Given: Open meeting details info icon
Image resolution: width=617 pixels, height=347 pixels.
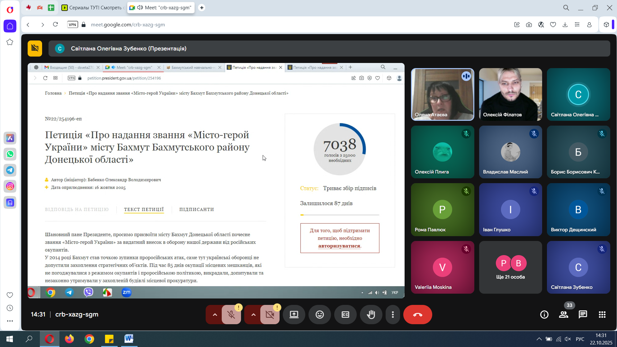Looking at the screenshot, I should 544,315.
